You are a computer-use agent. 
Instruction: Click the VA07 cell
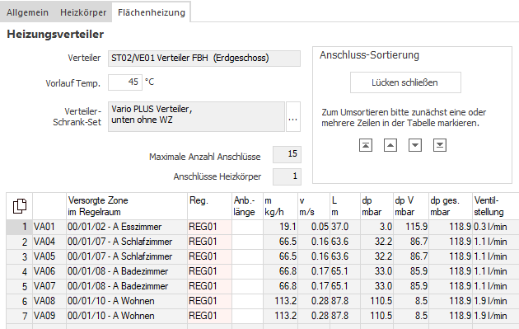49,286
